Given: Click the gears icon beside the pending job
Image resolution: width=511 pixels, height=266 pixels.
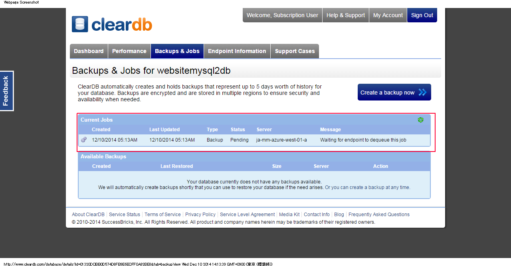Looking at the screenshot, I should 84,140.
